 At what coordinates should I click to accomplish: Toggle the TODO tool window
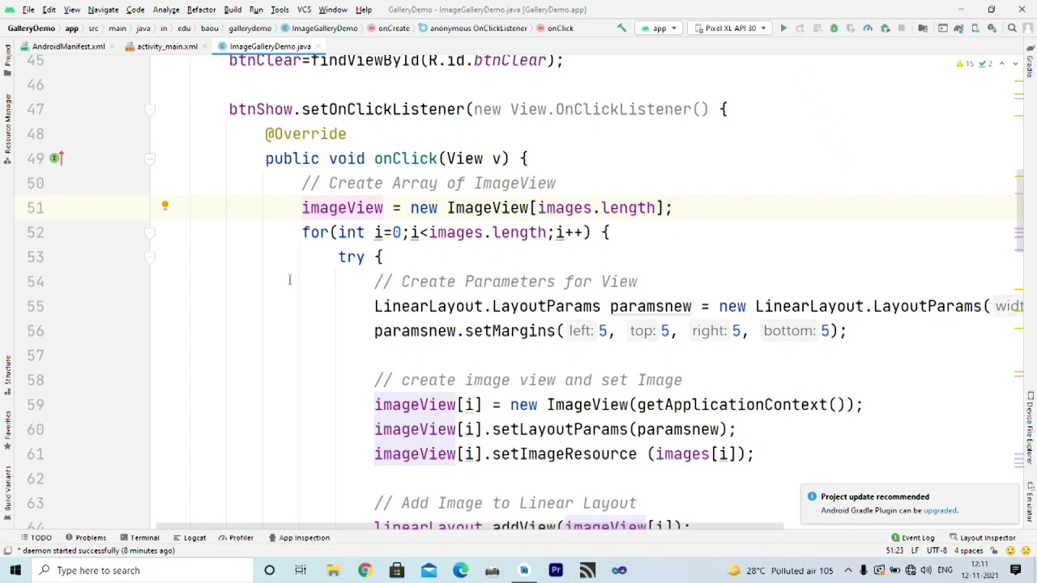click(x=36, y=538)
